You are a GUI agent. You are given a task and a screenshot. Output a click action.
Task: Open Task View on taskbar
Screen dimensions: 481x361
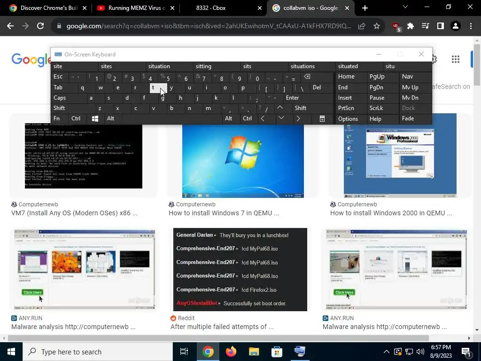click(184, 352)
